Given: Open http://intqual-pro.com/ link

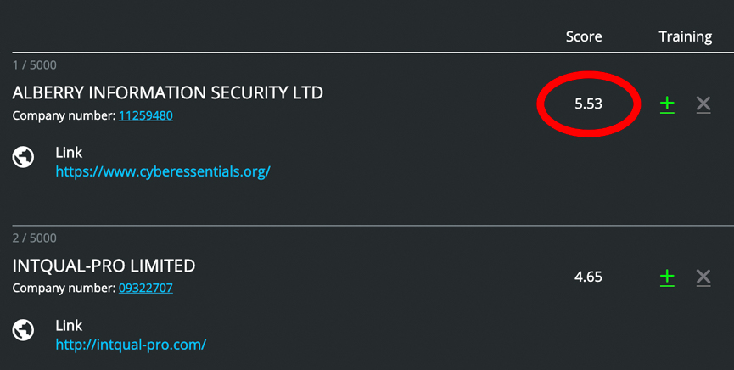Looking at the screenshot, I should pyautogui.click(x=131, y=345).
